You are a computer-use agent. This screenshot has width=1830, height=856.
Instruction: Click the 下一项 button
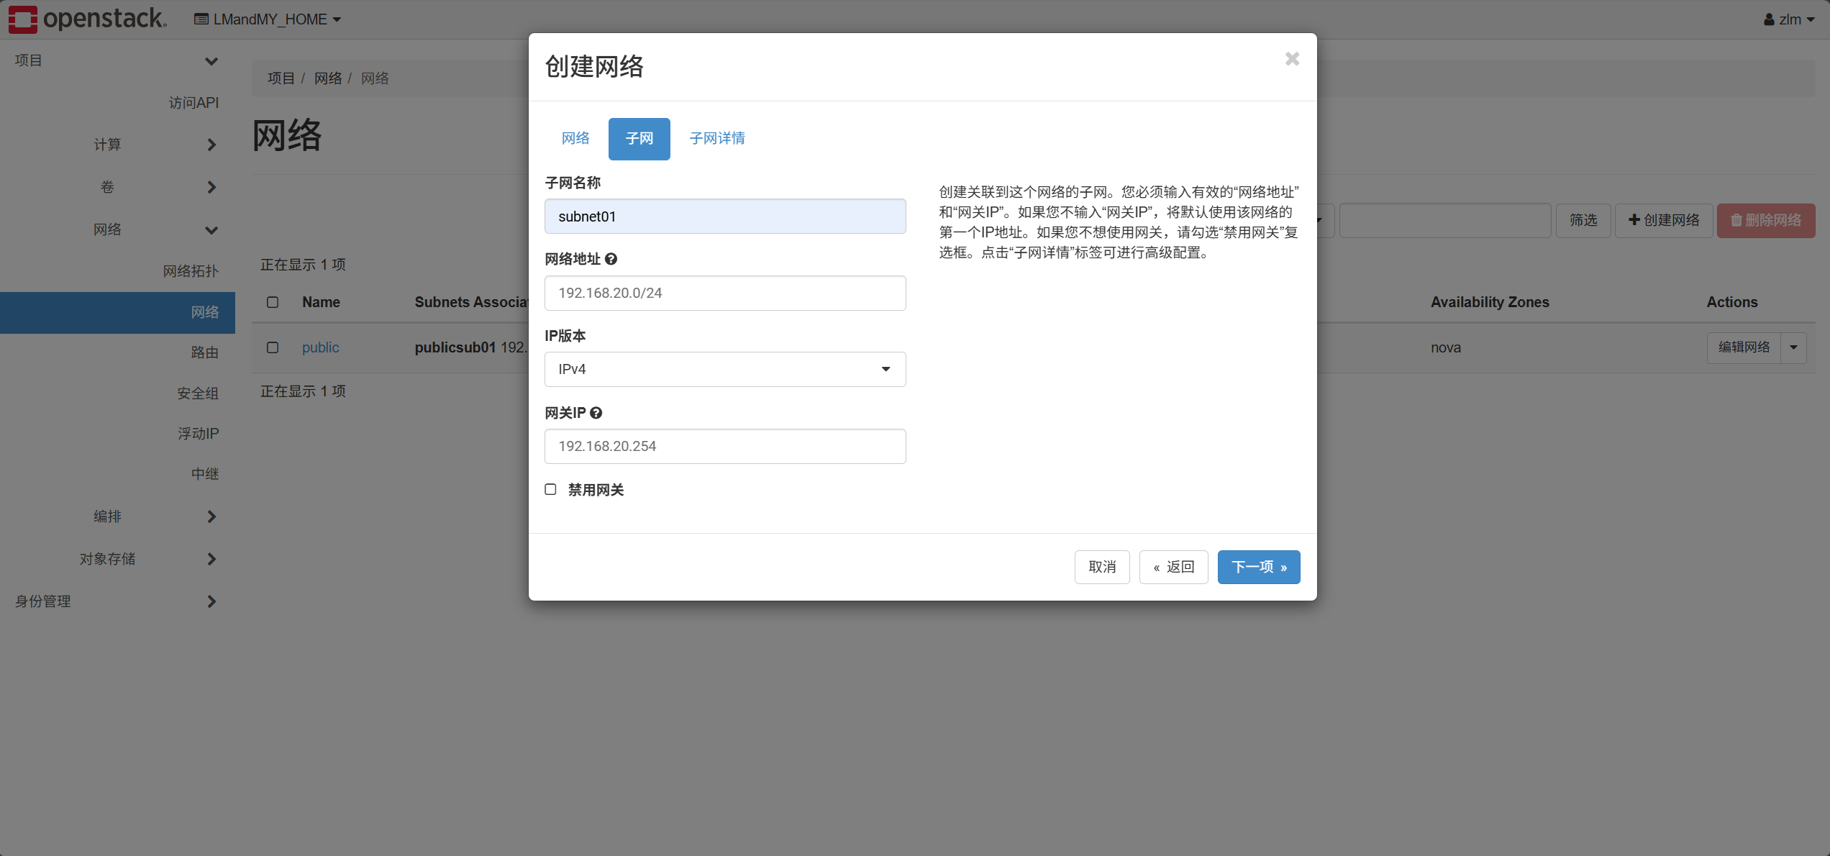(x=1259, y=567)
